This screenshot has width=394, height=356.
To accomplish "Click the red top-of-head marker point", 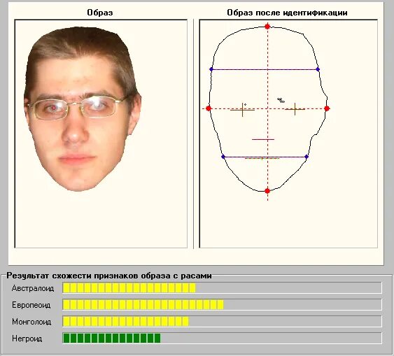I will point(267,27).
